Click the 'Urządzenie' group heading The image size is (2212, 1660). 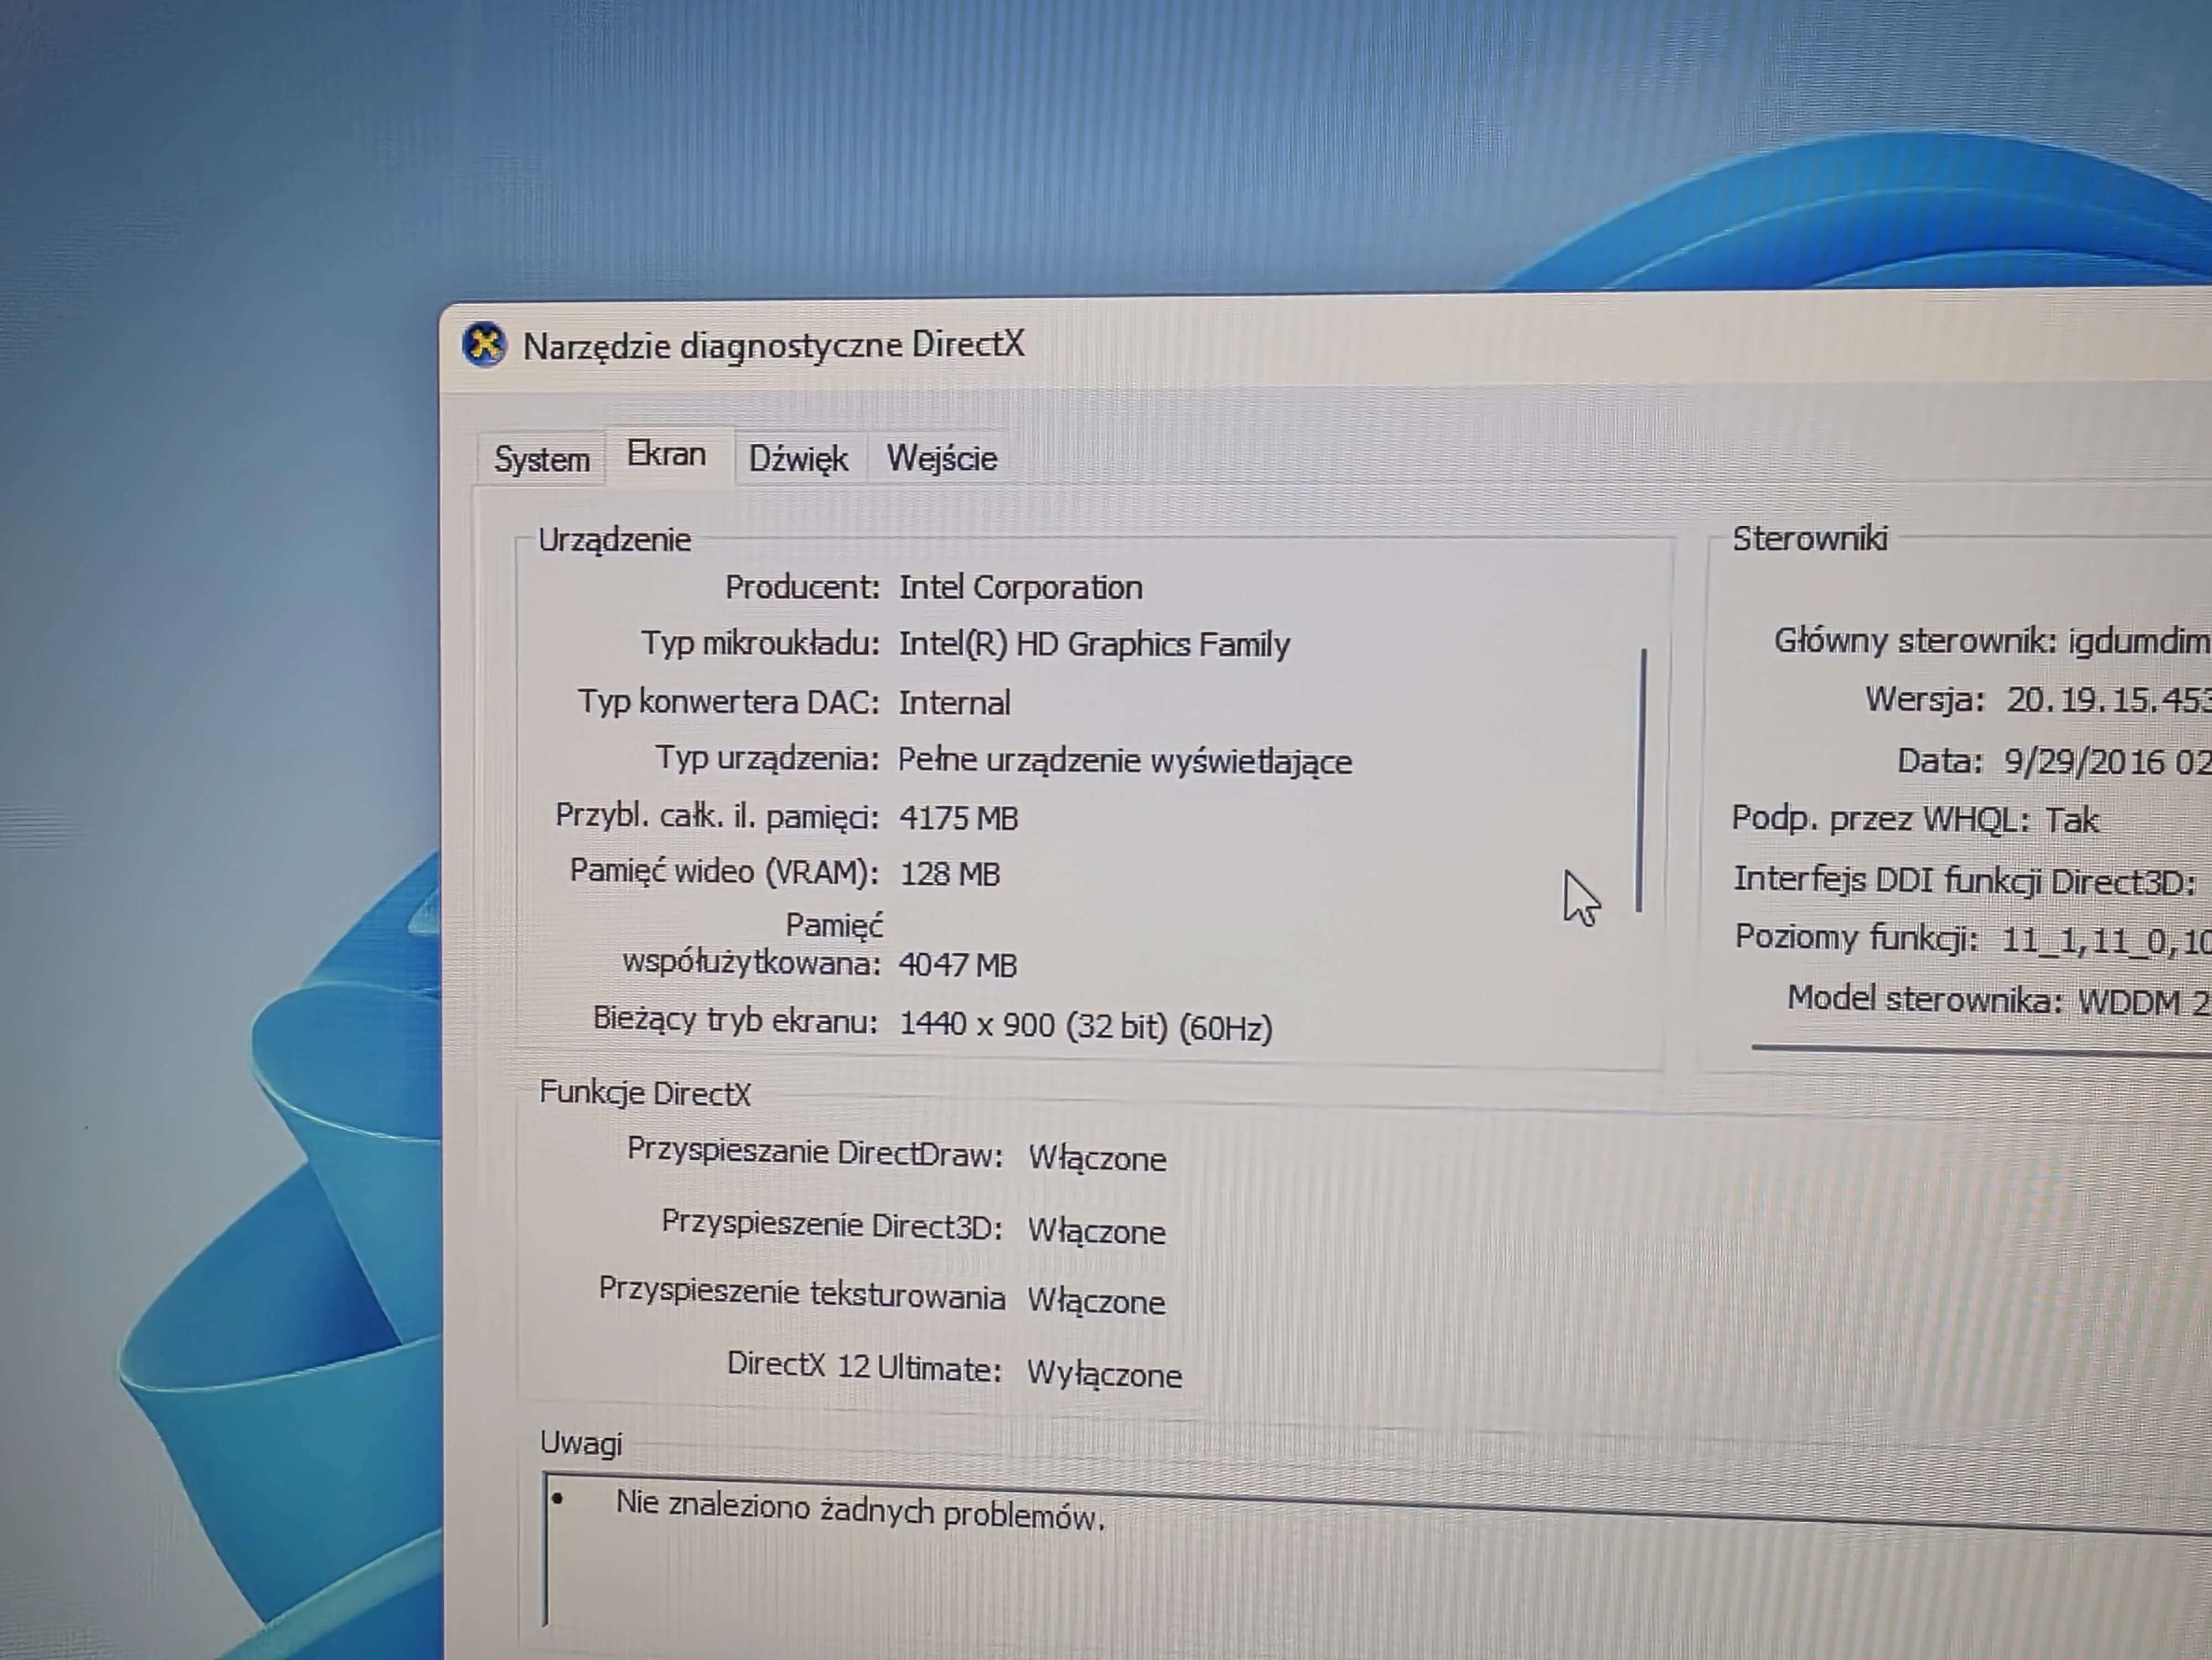pos(614,540)
